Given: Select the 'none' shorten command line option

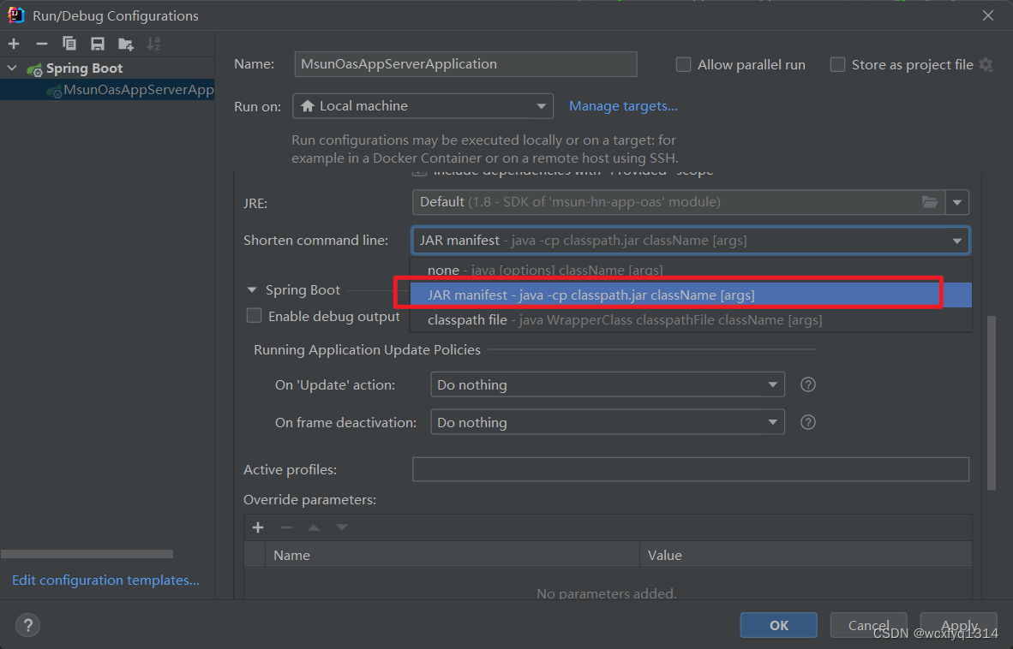Looking at the screenshot, I should tap(691, 271).
